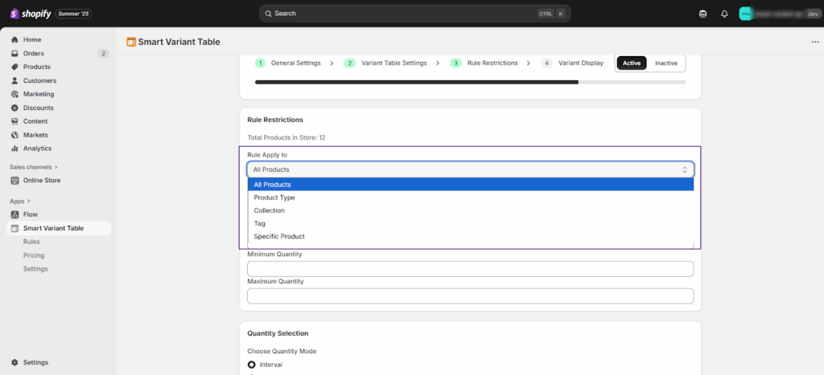Image resolution: width=824 pixels, height=375 pixels.
Task: Set rule status to Active
Action: [x=632, y=63]
